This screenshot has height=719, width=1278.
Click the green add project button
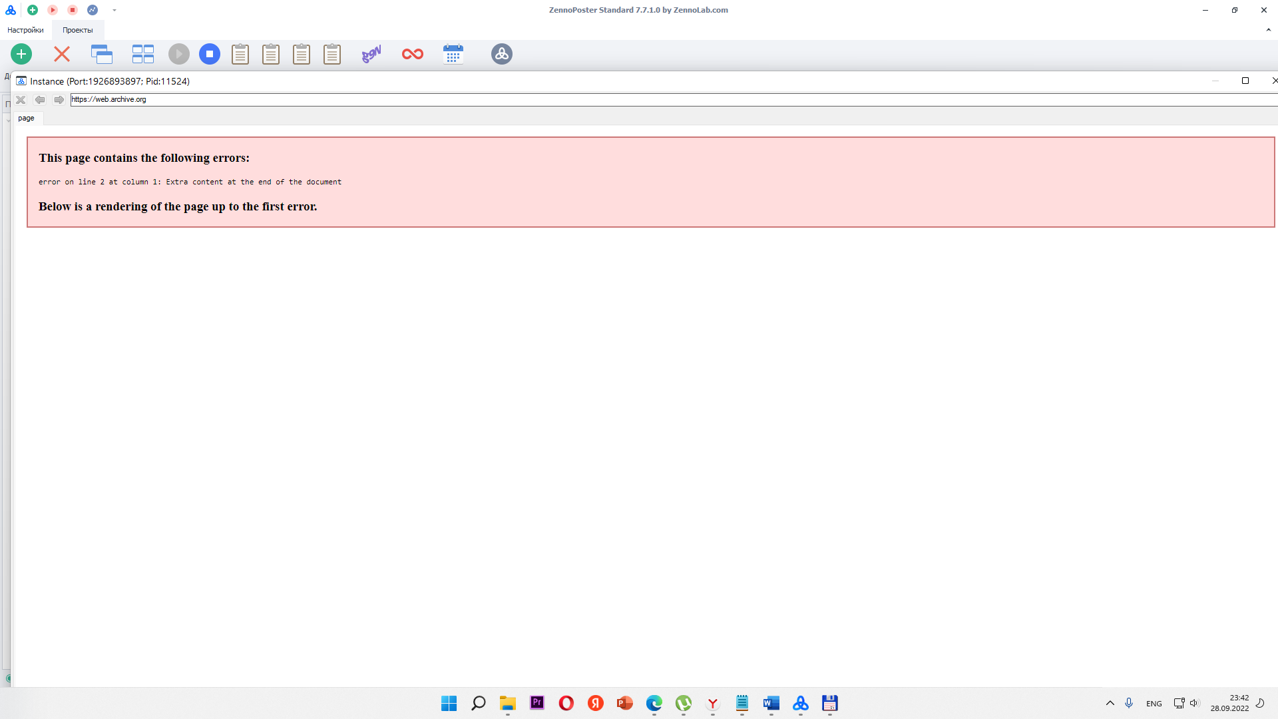tap(21, 54)
